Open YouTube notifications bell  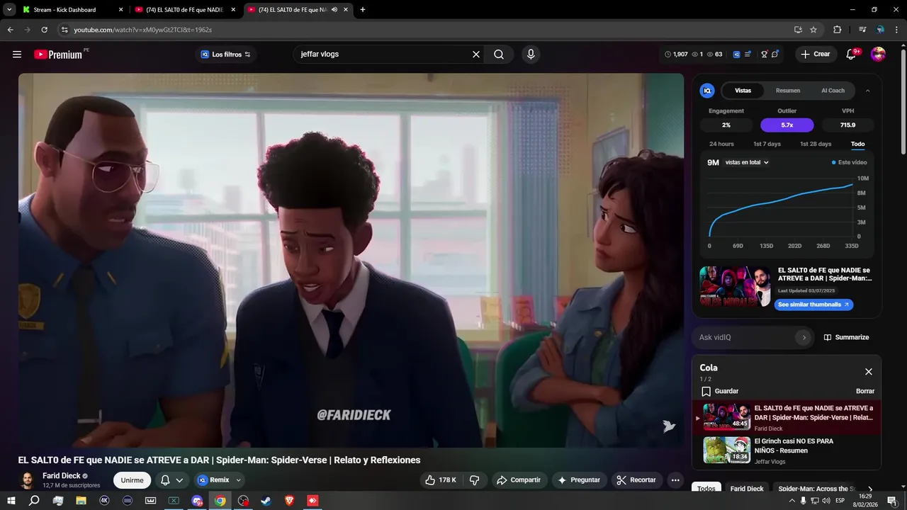coord(852,55)
